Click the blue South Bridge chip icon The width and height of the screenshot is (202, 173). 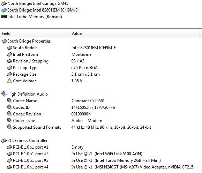(x=4, y=10)
